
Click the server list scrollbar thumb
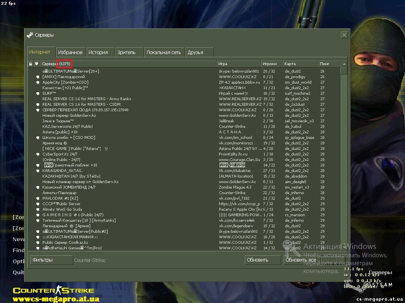(344, 71)
